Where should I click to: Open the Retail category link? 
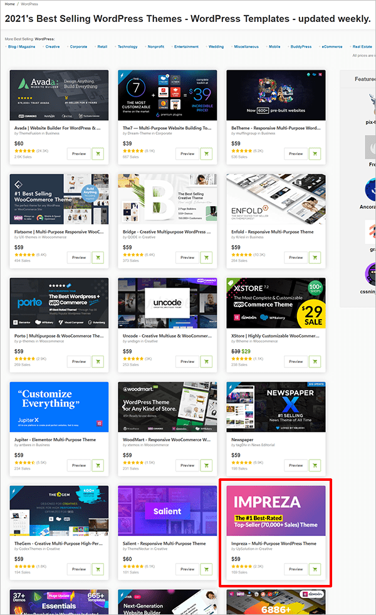[x=102, y=46]
